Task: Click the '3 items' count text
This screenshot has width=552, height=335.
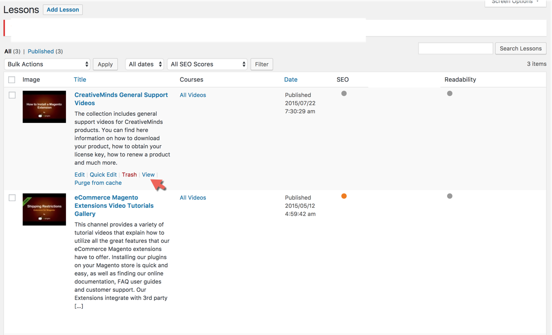Action: coord(537,64)
